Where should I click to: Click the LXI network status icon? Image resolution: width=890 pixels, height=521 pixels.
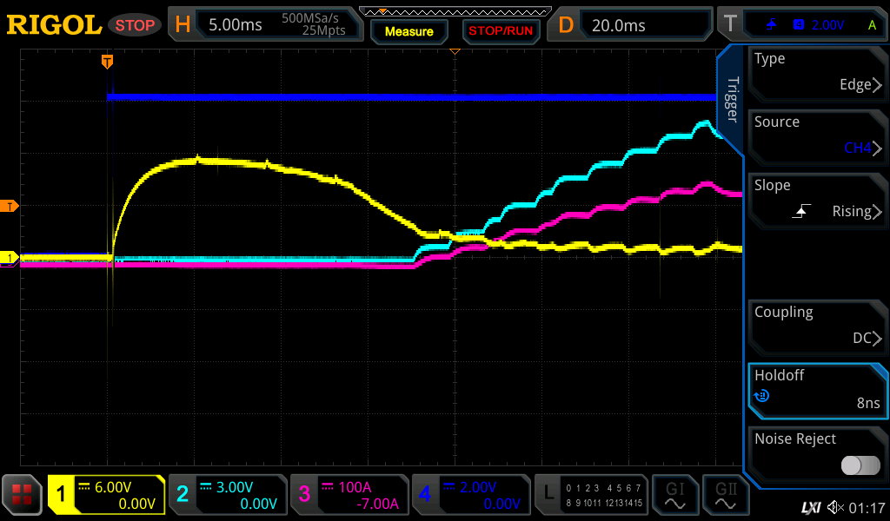pyautogui.click(x=810, y=507)
